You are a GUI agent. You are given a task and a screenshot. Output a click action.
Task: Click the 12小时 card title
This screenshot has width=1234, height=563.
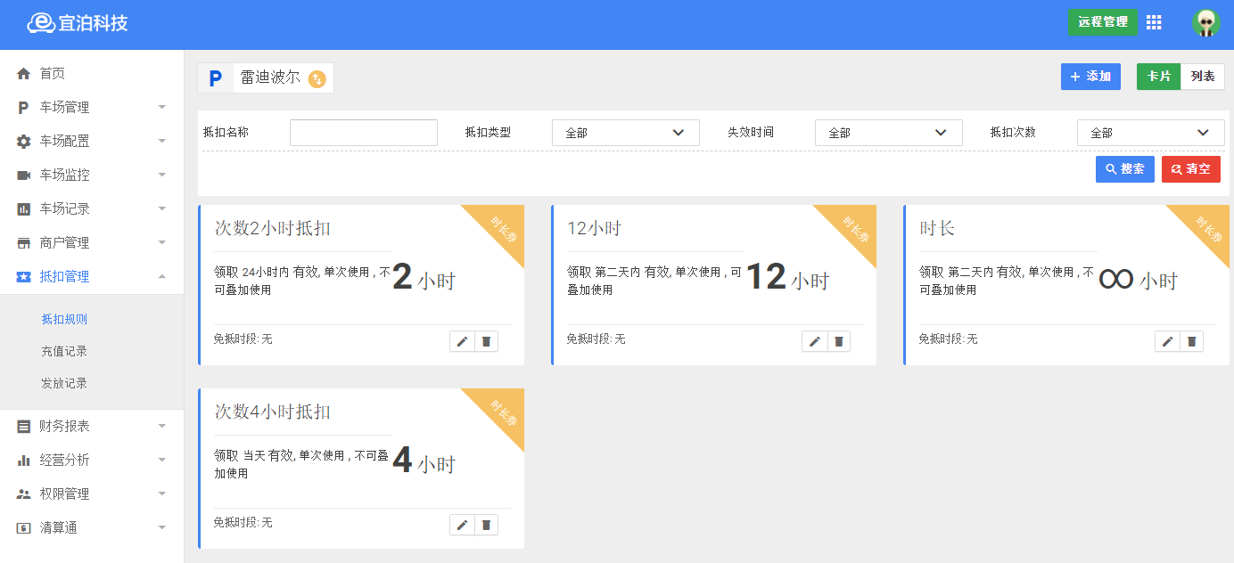[x=594, y=228]
